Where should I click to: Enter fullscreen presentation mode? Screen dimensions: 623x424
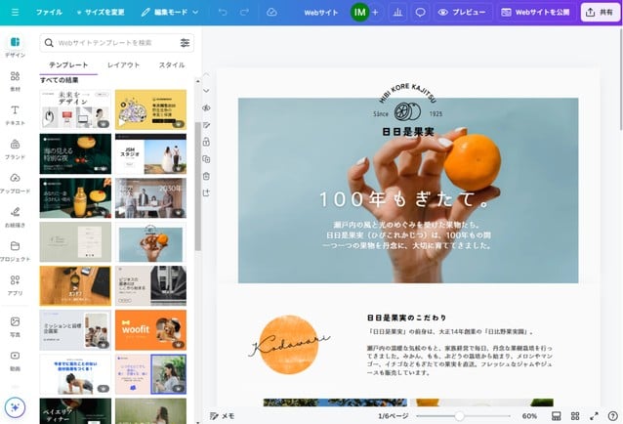[594, 416]
